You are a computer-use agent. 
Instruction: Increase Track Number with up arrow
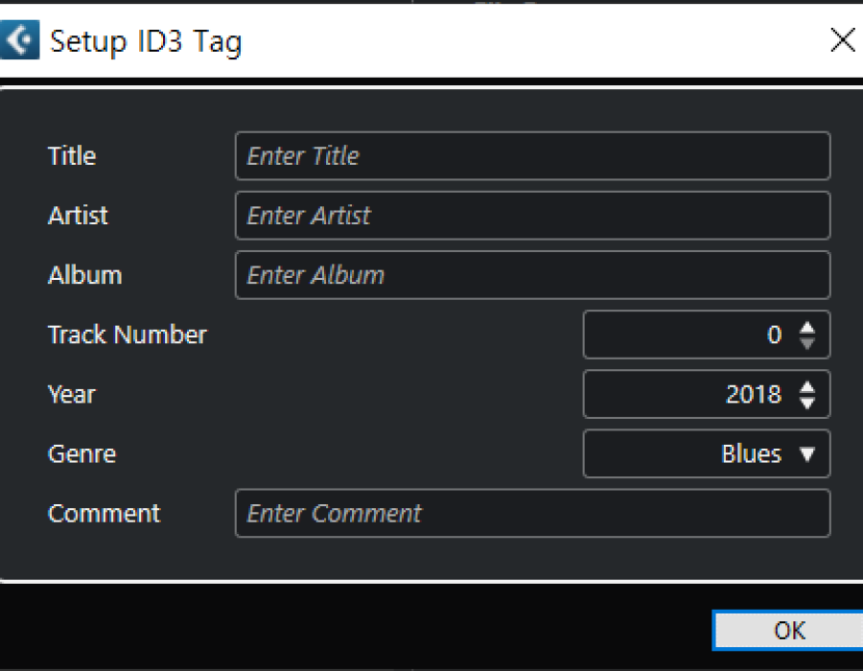807,328
